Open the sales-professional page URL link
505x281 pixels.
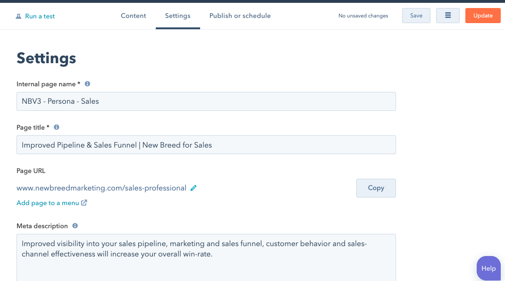[101, 188]
